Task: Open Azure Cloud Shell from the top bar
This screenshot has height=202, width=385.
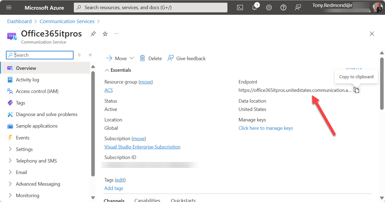Action: tap(240, 7)
